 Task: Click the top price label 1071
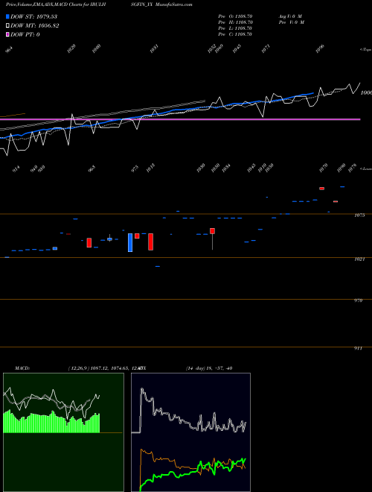(x=266, y=48)
